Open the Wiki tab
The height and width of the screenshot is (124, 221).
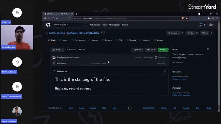pyautogui.click(x=119, y=40)
